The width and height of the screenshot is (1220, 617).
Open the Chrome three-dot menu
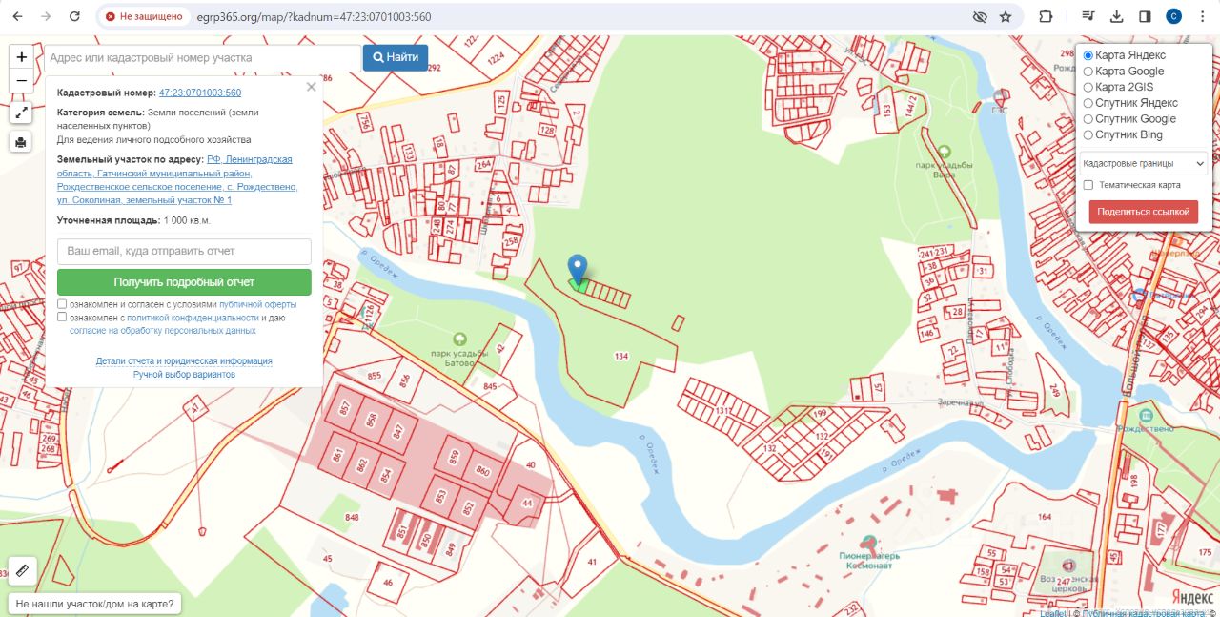tap(1202, 16)
